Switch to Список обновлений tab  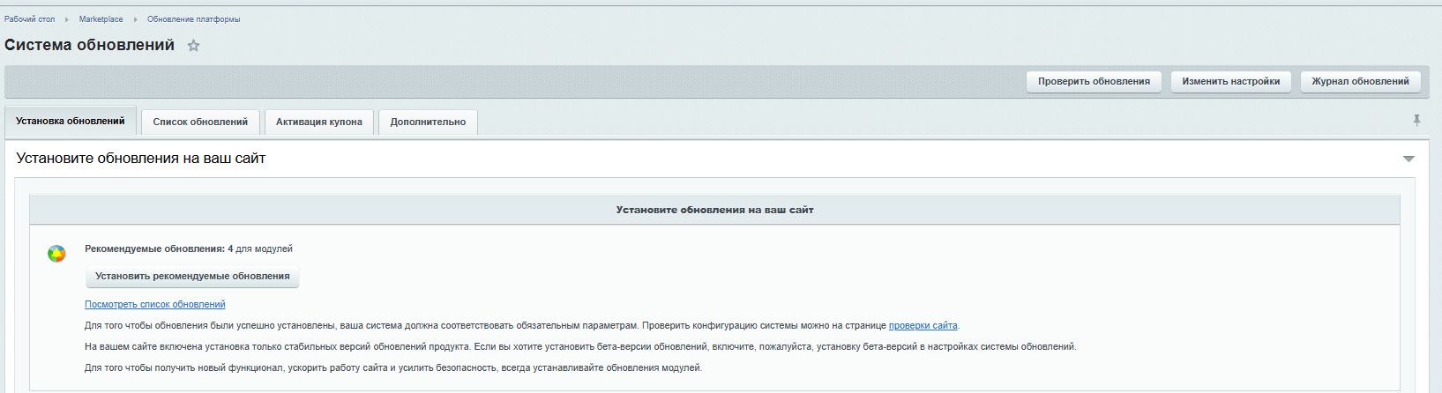coord(200,122)
